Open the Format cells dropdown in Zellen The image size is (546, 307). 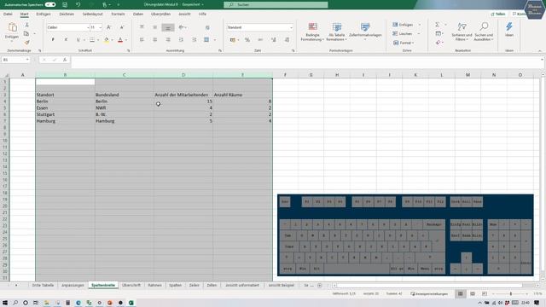coord(404,43)
